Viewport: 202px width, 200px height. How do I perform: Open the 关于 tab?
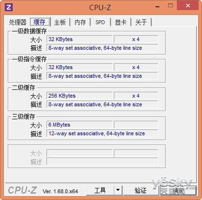click(x=141, y=22)
